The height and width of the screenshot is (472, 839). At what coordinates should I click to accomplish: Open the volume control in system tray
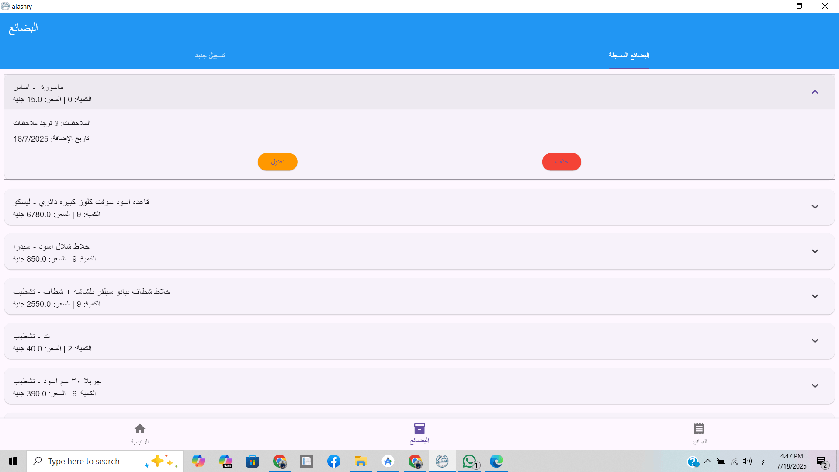(747, 461)
